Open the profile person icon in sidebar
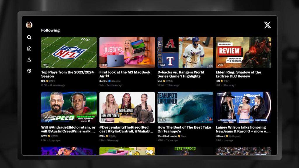Screen dimensions: 299x168 [29, 60]
